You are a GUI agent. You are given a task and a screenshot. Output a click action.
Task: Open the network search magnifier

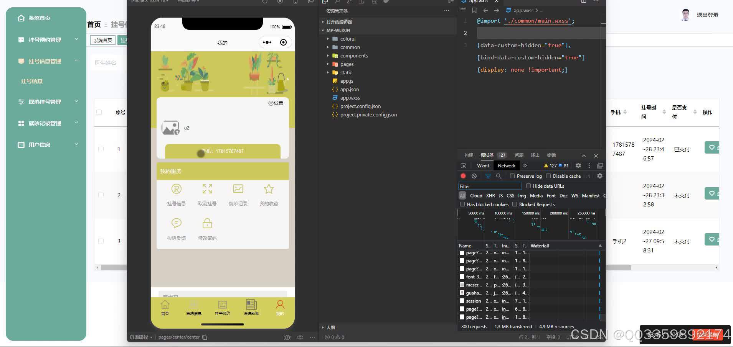(499, 176)
